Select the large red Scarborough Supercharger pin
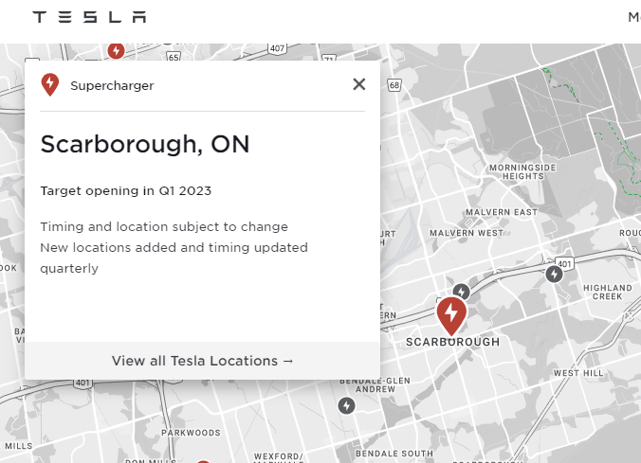The image size is (641, 463). (451, 314)
